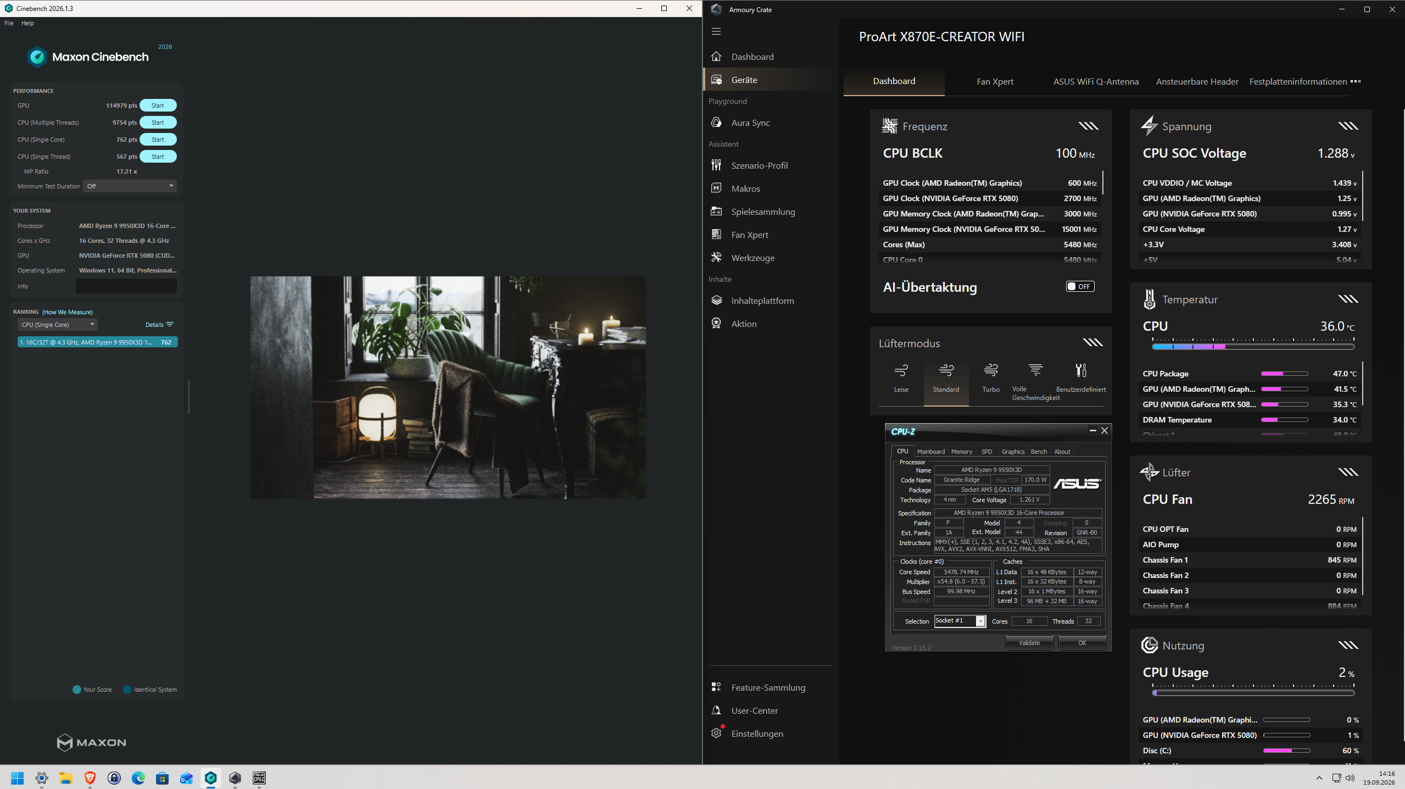Launch CPU-Z from the Windows taskbar

point(259,777)
